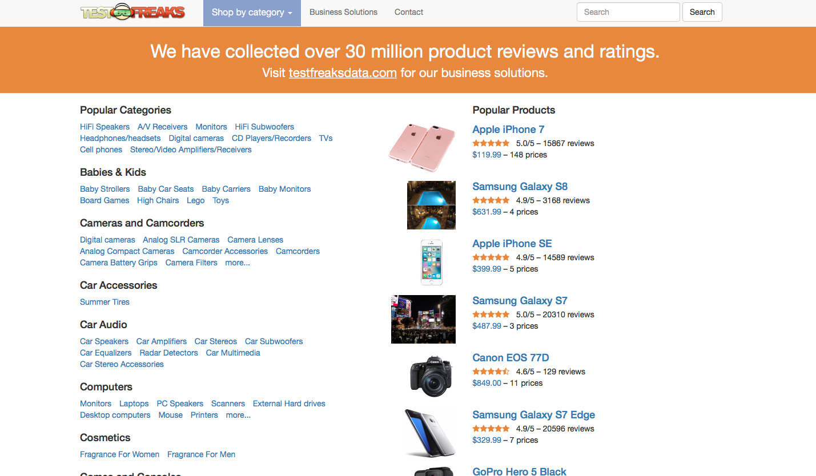Open the Samsung Galaxy S8 thumbnail
The height and width of the screenshot is (476, 816).
click(431, 205)
